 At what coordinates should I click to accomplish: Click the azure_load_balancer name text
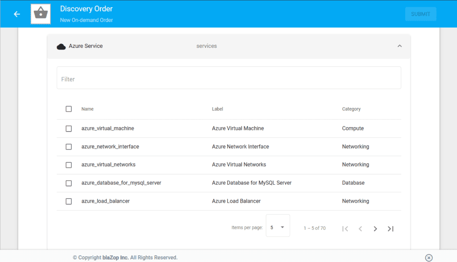point(105,201)
